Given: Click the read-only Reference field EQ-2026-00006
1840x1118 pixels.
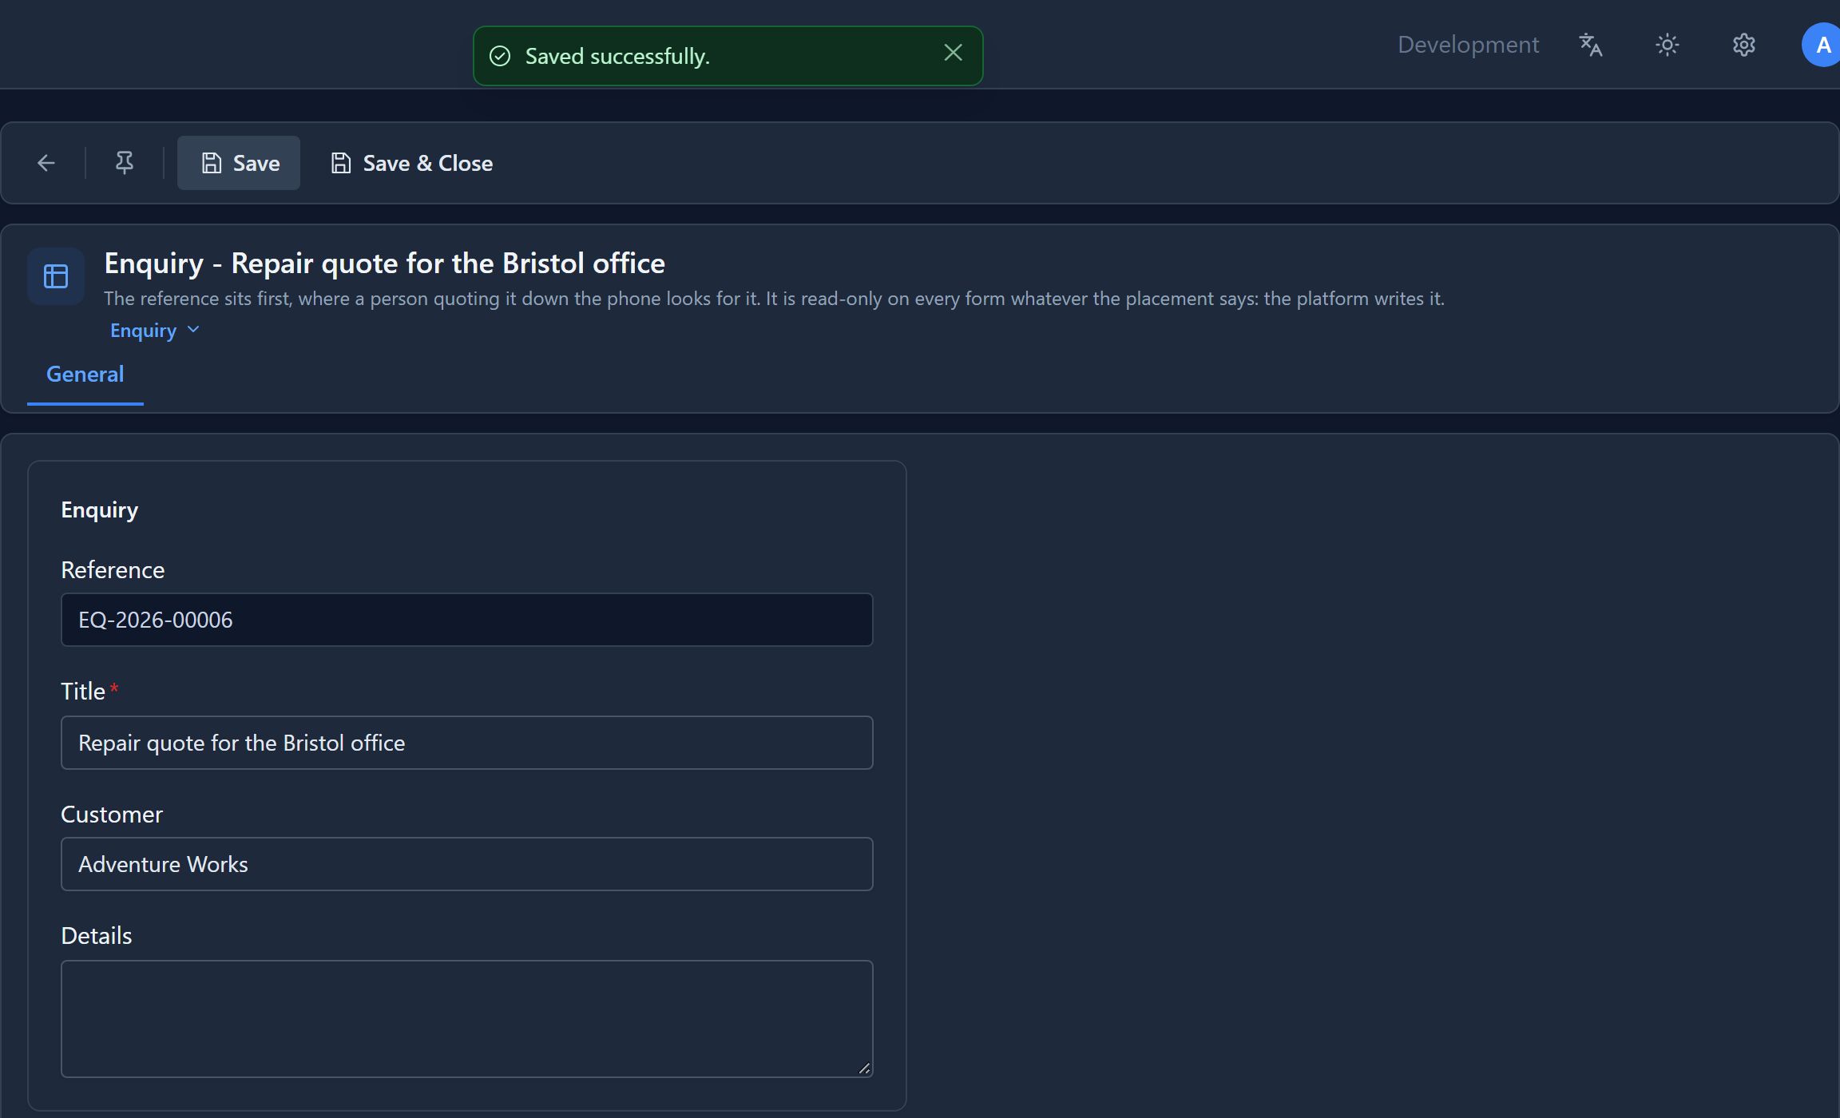Looking at the screenshot, I should (x=467, y=620).
